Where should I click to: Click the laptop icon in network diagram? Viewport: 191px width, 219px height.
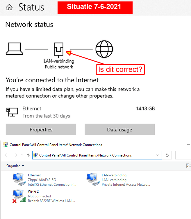tap(14, 48)
